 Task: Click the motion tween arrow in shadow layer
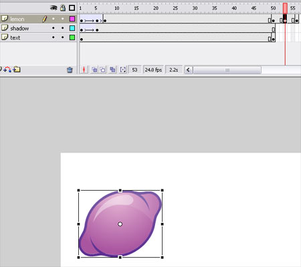click(x=89, y=30)
